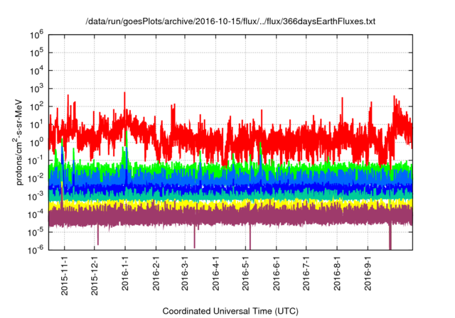Select the 2016-1-1 date tick label
The width and height of the screenshot is (455, 318).
click(x=126, y=273)
